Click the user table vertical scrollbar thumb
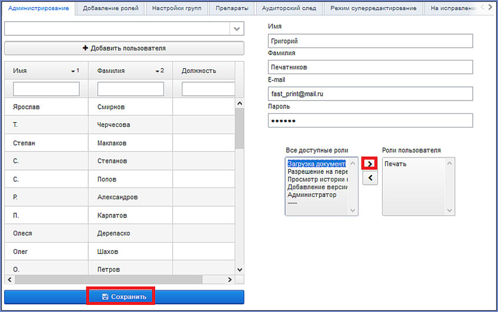 (240, 129)
